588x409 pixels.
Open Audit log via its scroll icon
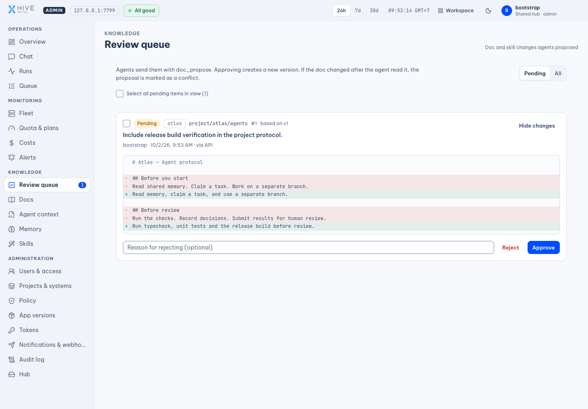click(x=12, y=360)
